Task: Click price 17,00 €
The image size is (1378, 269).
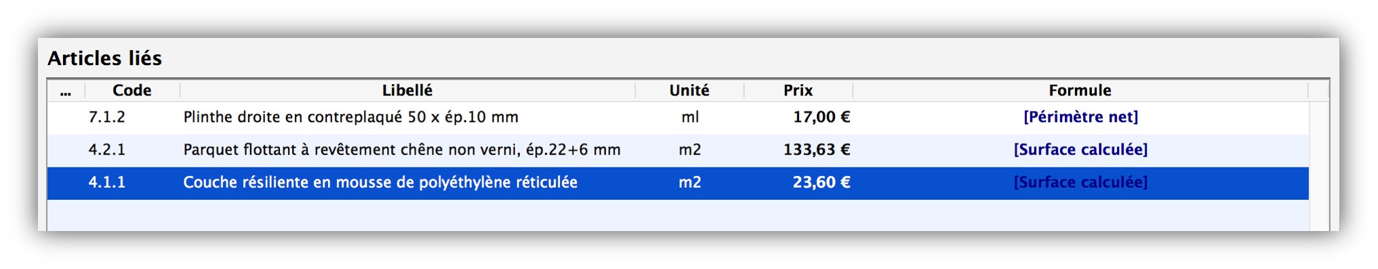Action: 822,117
